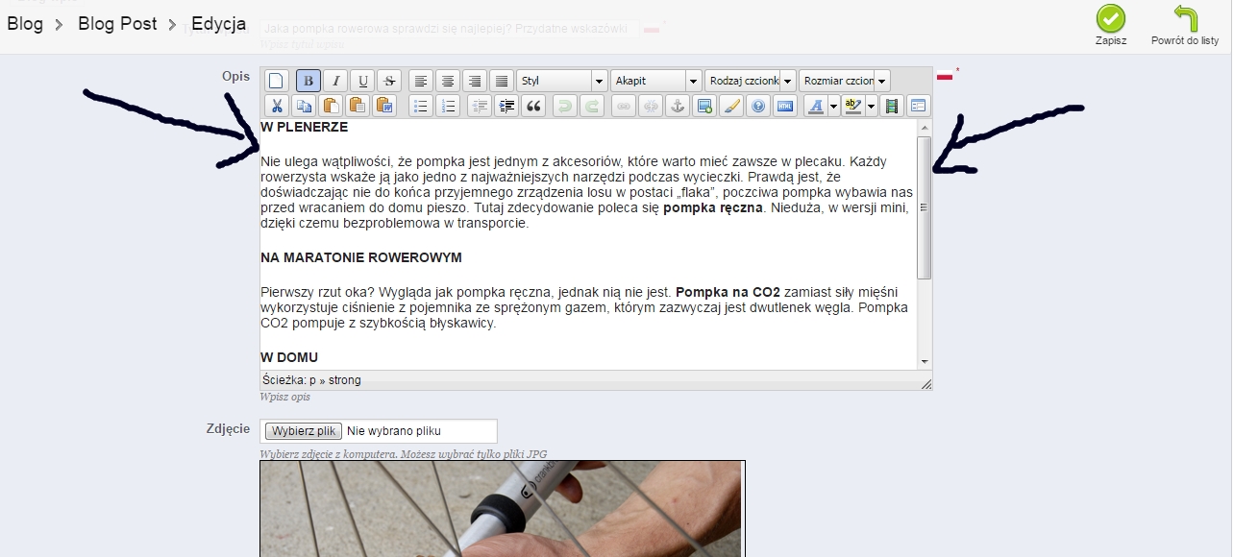The width and height of the screenshot is (1234, 557).
Task: Click the Paste icon
Action: [x=331, y=106]
